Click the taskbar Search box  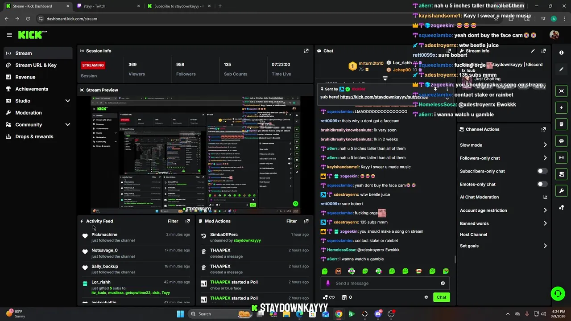[221, 314]
